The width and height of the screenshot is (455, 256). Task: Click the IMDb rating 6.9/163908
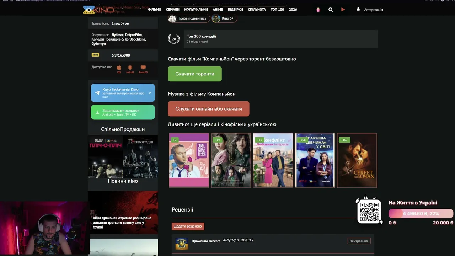point(121,55)
